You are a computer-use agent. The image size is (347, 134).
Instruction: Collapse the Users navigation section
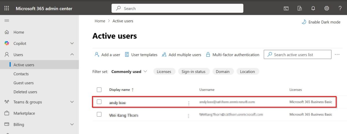click(x=72, y=55)
